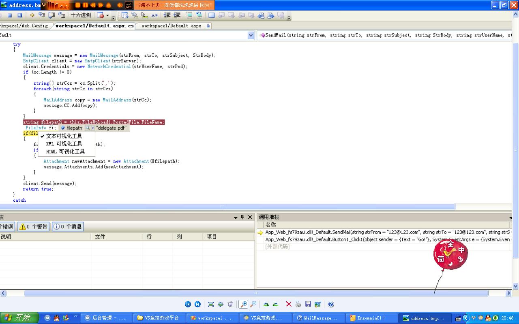Screen dimensions: 519x324
Task: Toggle hexadecimal display (十六进制)
Action: coord(81,15)
